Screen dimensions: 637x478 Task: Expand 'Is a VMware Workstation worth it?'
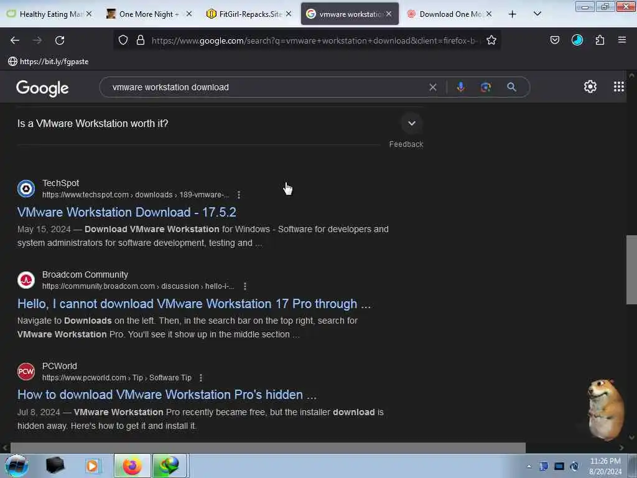(412, 123)
